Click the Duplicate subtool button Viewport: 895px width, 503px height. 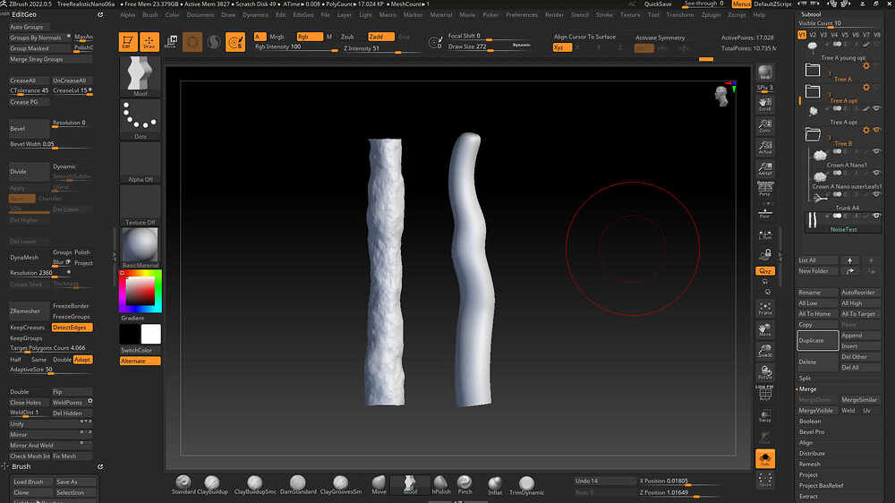coord(818,340)
